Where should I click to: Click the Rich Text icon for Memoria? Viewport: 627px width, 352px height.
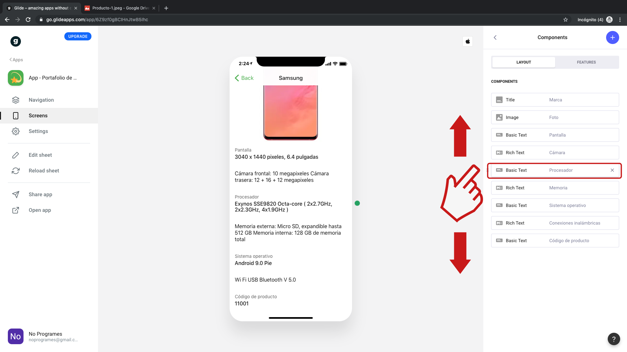[499, 188]
